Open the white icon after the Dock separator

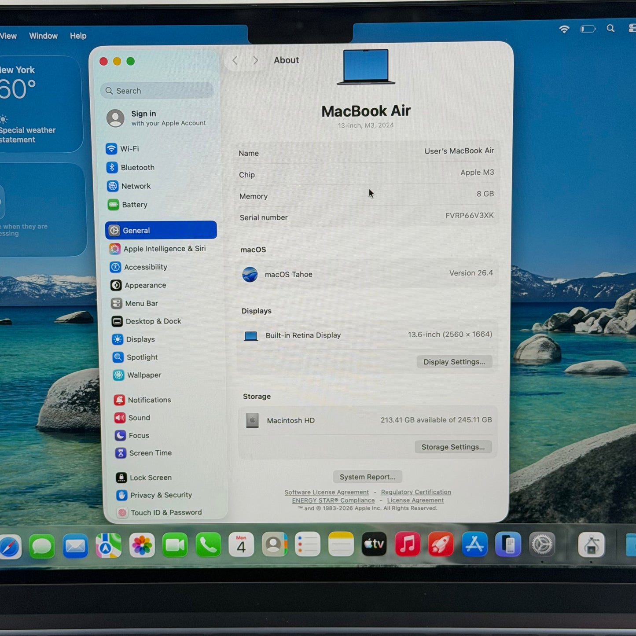[591, 545]
